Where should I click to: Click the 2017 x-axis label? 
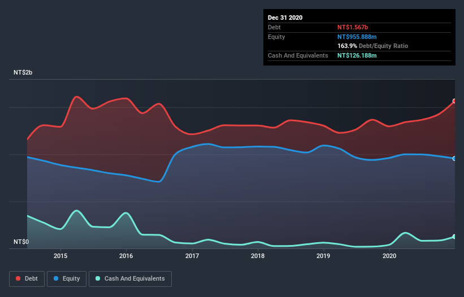tap(192, 256)
